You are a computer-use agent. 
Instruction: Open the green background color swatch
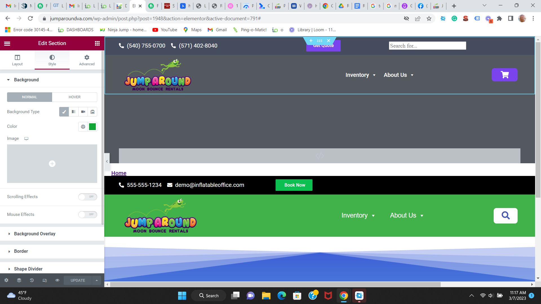click(92, 127)
